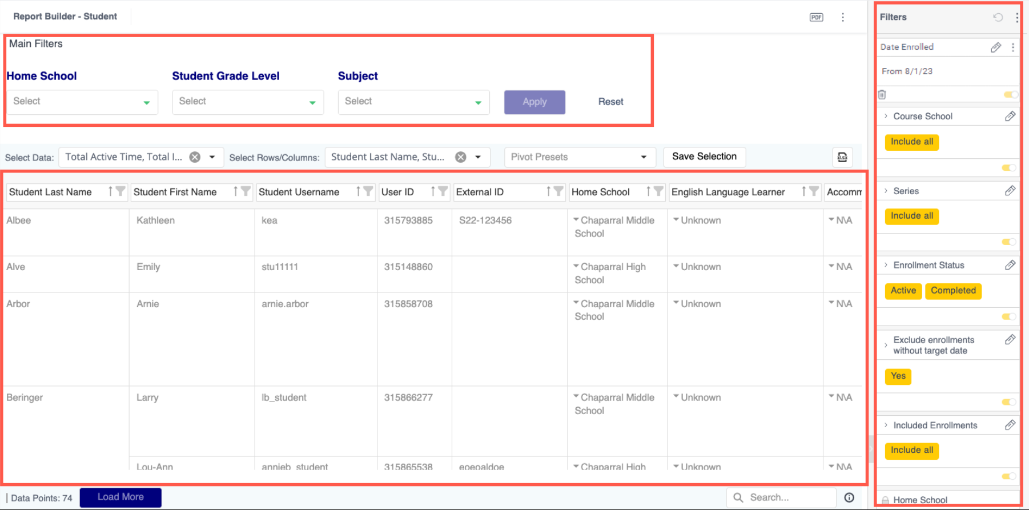The height and width of the screenshot is (510, 1029).
Task: Toggle the Date Enrolled filter switch
Action: point(1010,95)
